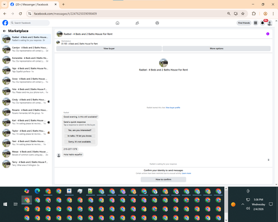
Task: Open Task View on the taskbar
Action: [16, 204]
